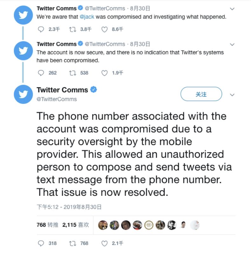Open @TwitterComms handle under main tweet name
Image resolution: width=251 pixels, height=262 pixels.
pyautogui.click(x=57, y=99)
